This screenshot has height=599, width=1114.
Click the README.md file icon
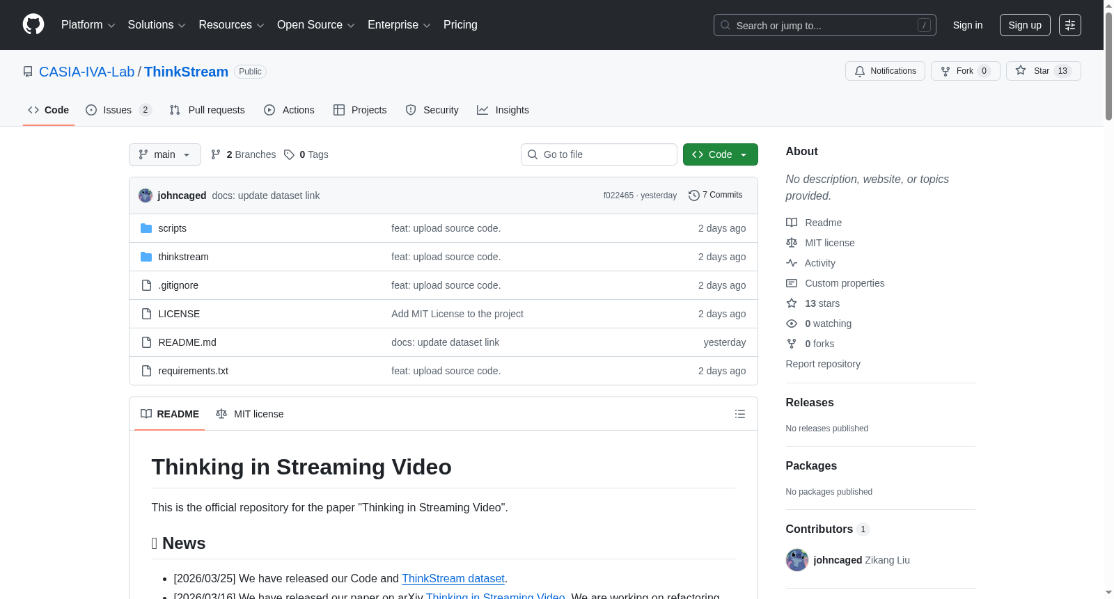(146, 342)
